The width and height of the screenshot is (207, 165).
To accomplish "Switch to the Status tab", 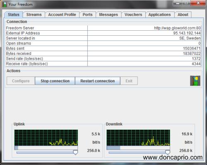I will click(x=13, y=15).
